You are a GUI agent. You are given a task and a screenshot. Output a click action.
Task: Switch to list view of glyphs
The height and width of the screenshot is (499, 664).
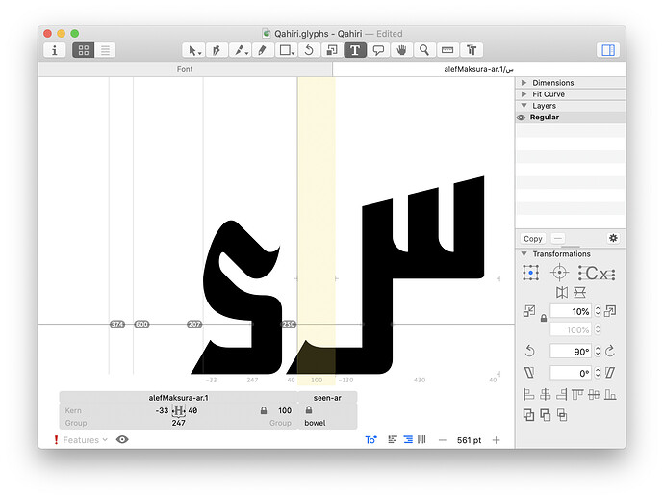[x=105, y=50]
